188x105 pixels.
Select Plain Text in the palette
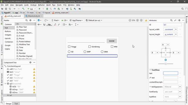coord(23,27)
